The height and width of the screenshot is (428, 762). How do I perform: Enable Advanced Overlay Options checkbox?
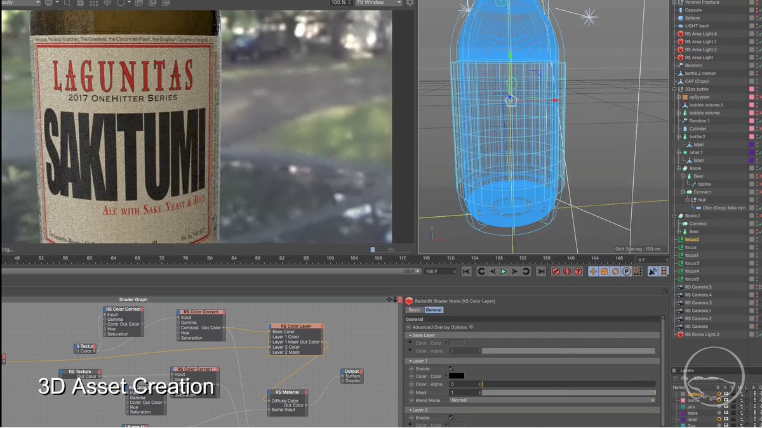[471, 327]
